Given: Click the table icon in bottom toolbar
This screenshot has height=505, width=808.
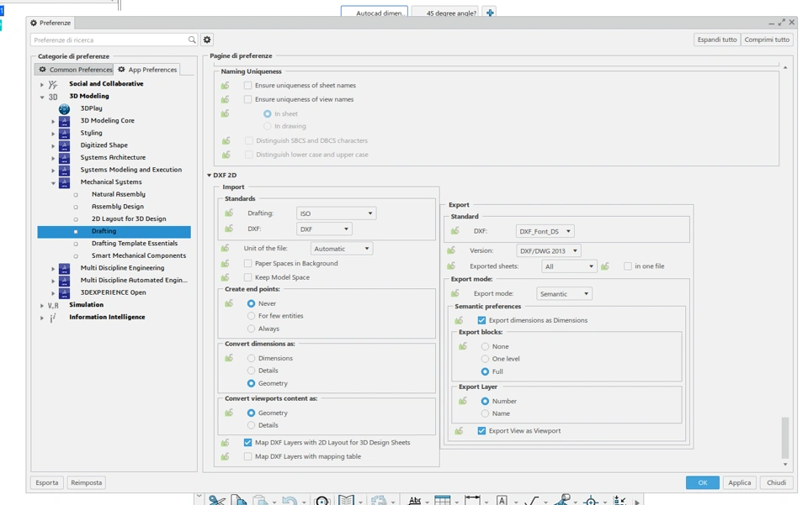Looking at the screenshot, I should (442, 500).
